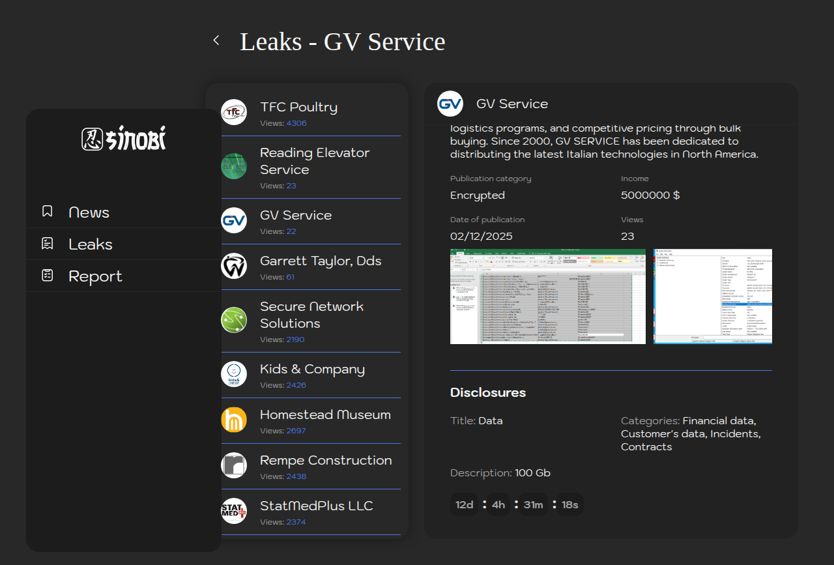Click the Sinobi logo in the sidebar

click(x=124, y=139)
